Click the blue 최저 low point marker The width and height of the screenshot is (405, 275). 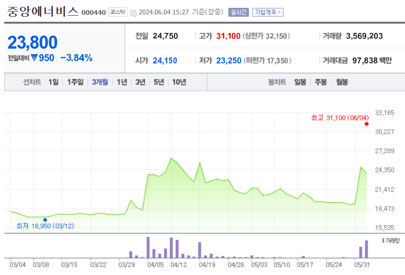click(45, 220)
